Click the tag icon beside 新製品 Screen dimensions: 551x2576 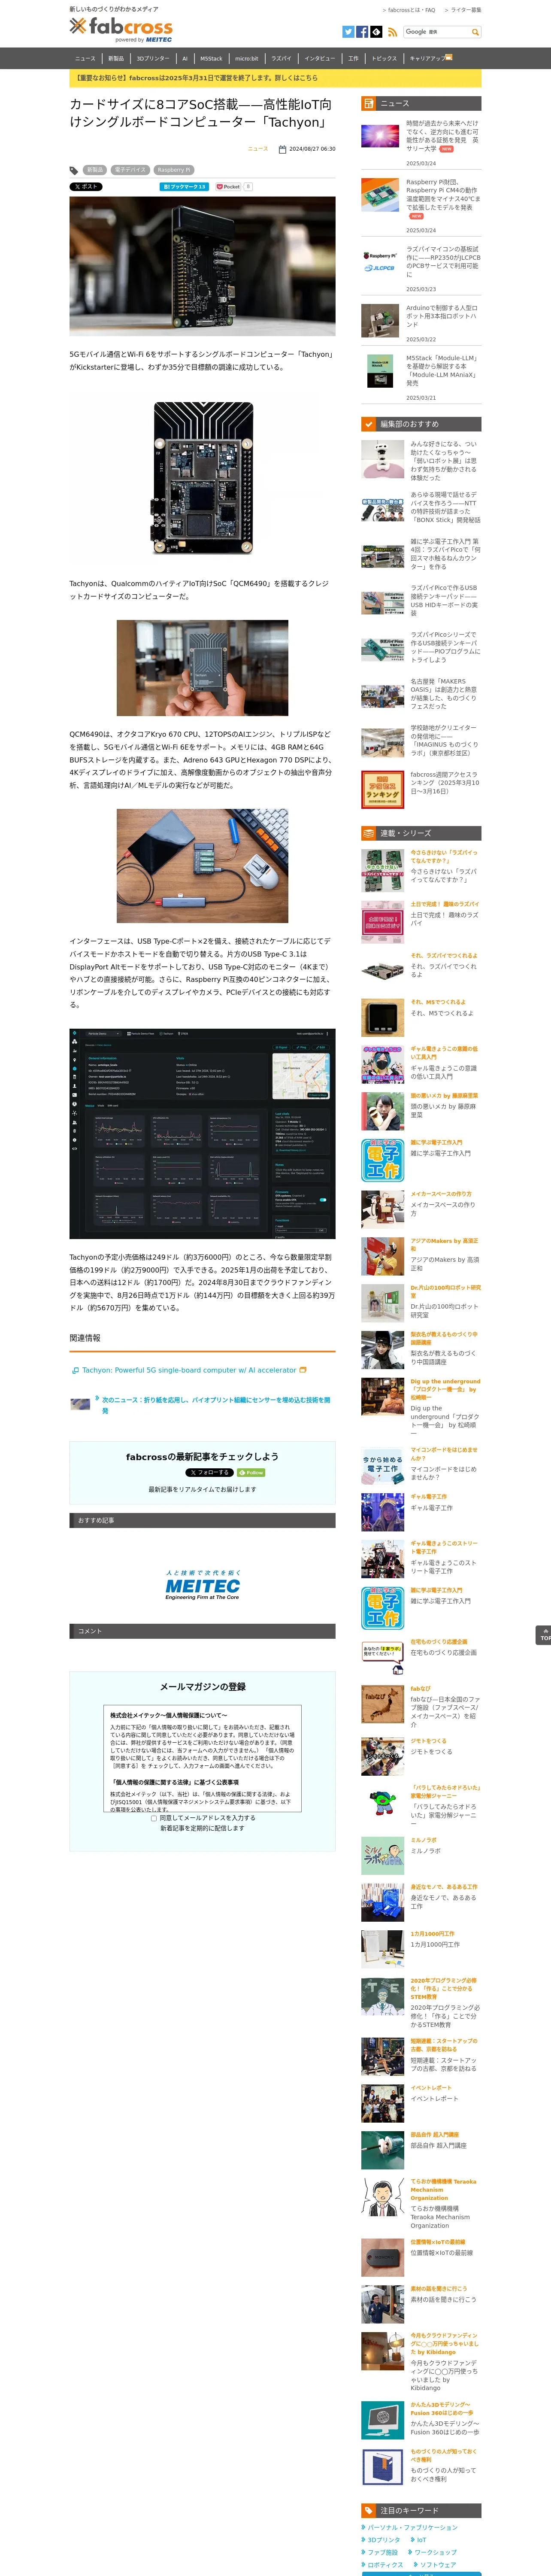74,171
